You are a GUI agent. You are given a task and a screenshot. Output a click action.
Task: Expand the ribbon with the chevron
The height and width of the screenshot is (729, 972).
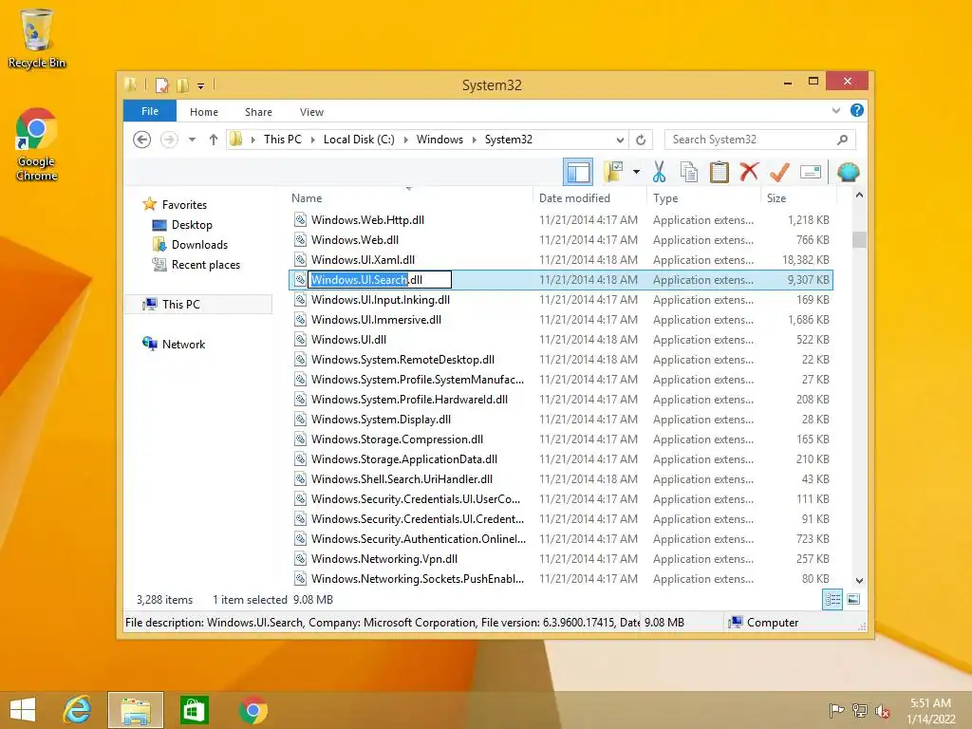click(x=835, y=110)
